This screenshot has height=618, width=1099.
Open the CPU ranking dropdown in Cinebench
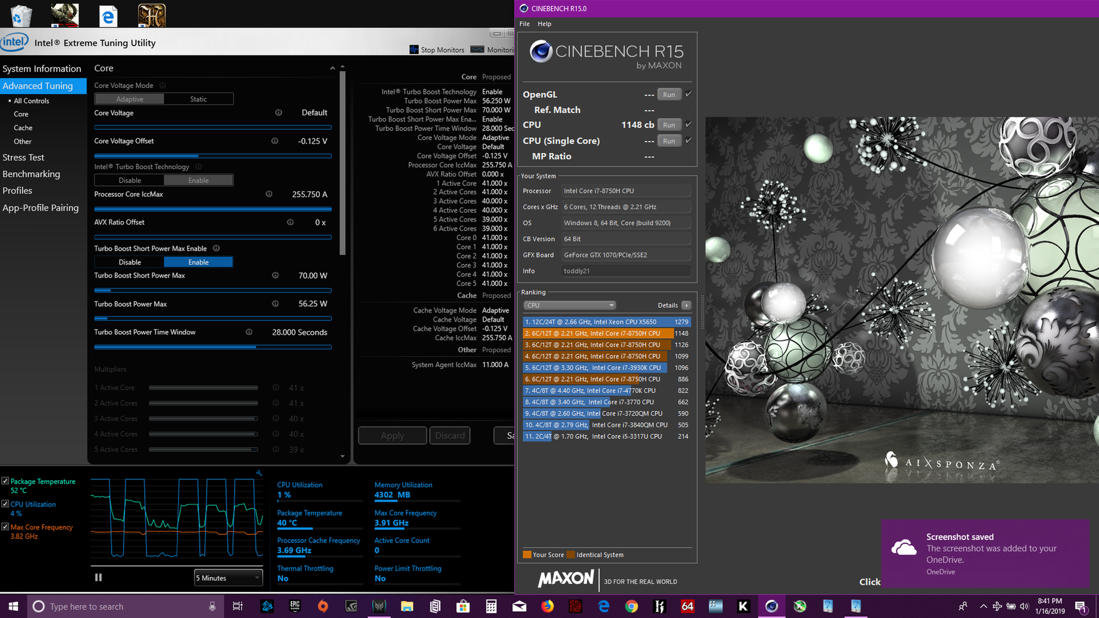[x=570, y=305]
